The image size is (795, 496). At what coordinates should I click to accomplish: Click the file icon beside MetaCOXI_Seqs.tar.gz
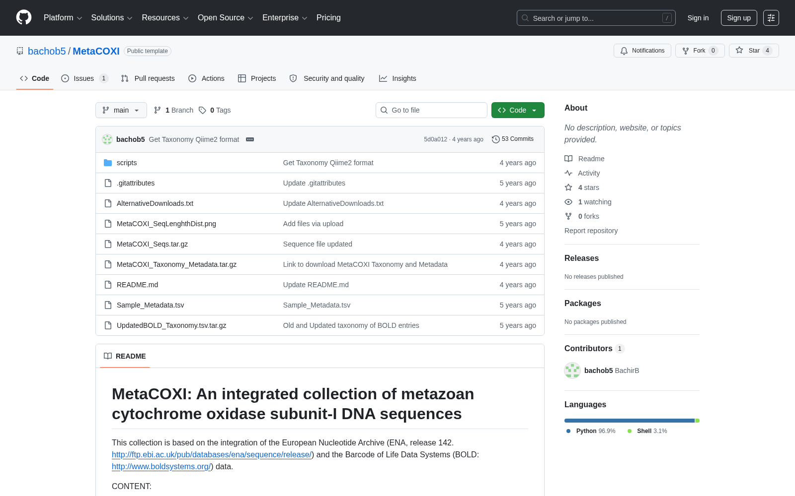pos(108,244)
